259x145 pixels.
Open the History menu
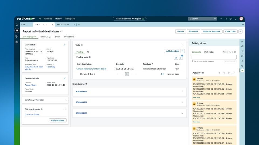click(58, 19)
